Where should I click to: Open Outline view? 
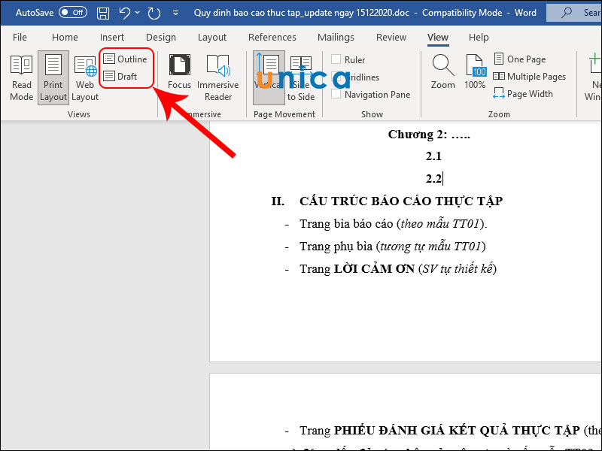126,59
